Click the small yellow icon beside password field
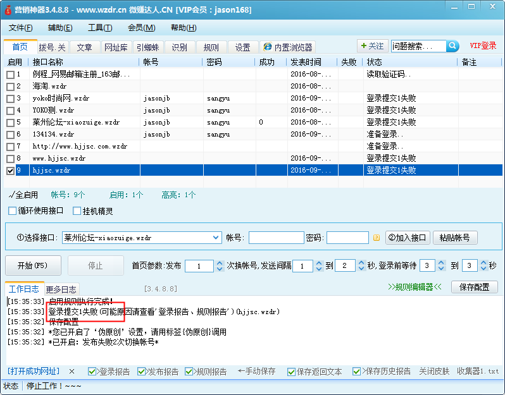Viewport: 505px width, 395px height. [376, 238]
